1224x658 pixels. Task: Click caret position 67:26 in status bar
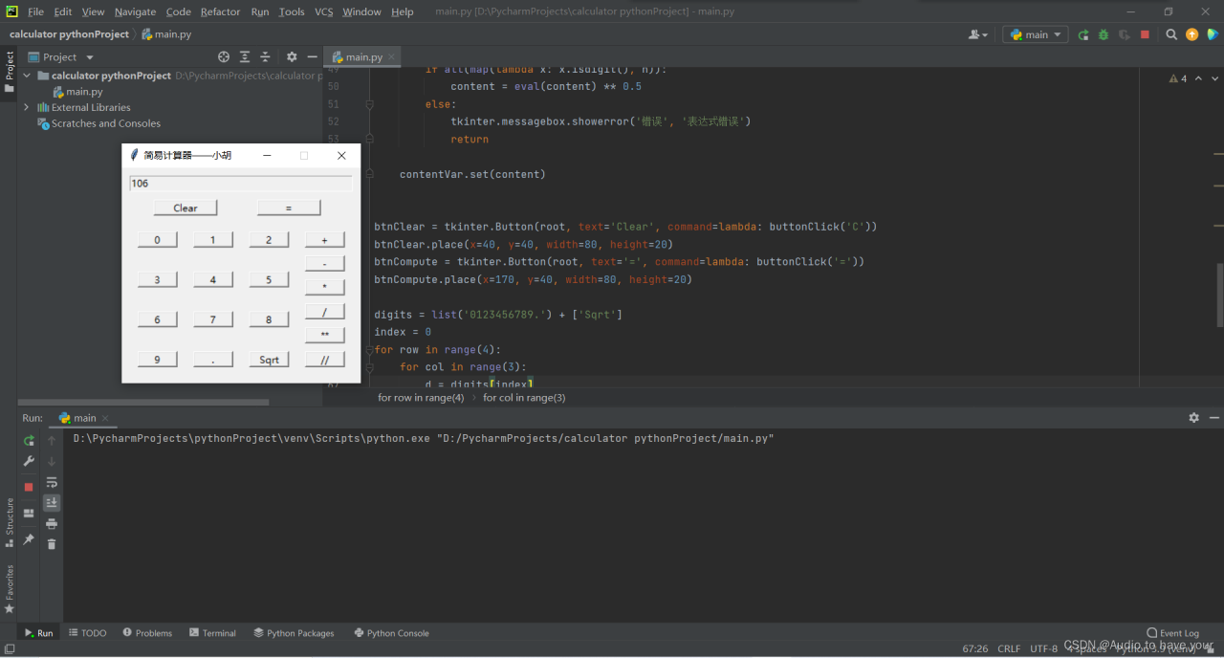point(975,648)
